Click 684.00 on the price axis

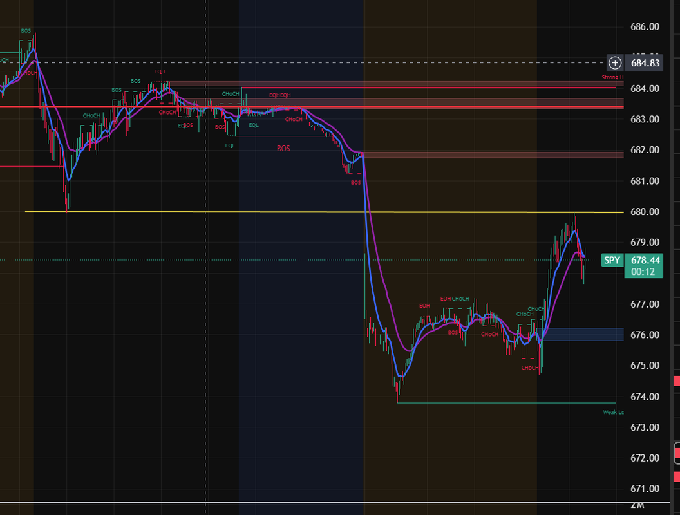[645, 88]
